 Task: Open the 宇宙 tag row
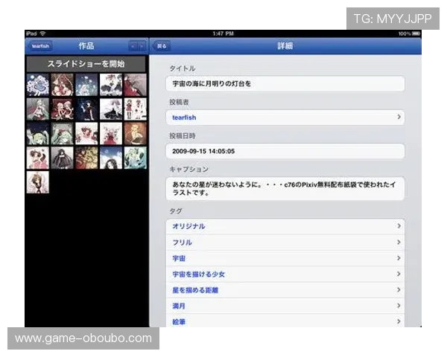[285, 259]
